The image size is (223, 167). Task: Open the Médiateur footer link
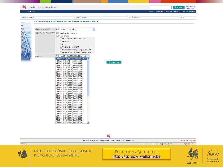(x=116, y=140)
